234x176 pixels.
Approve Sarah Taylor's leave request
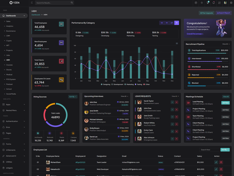tap(172, 102)
